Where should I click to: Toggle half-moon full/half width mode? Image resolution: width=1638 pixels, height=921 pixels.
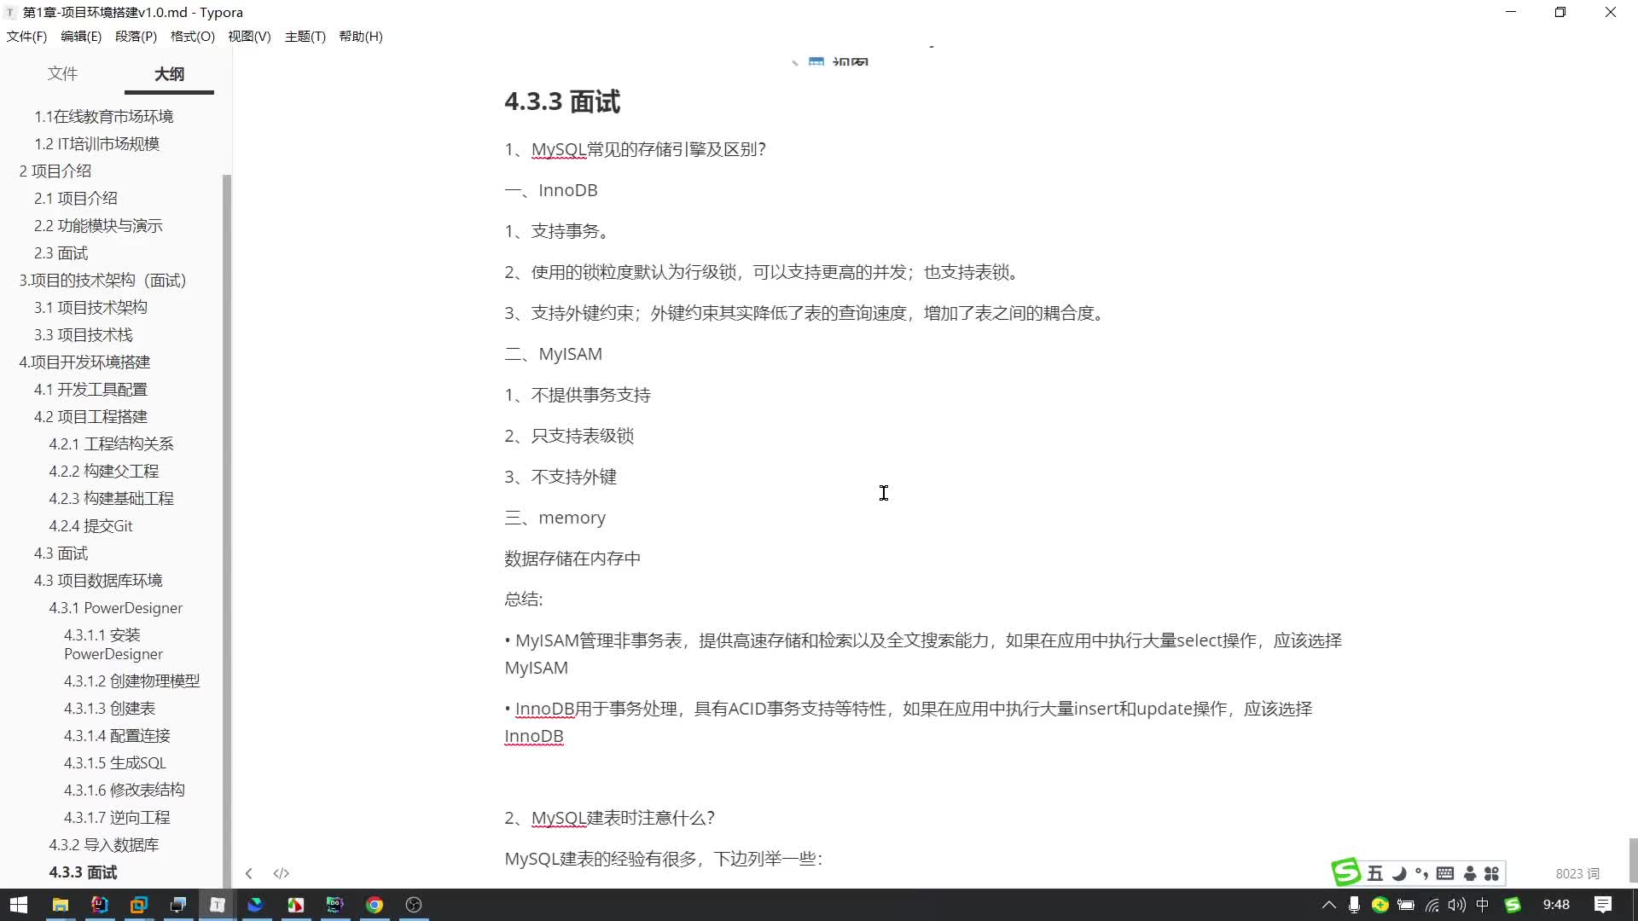[1399, 873]
